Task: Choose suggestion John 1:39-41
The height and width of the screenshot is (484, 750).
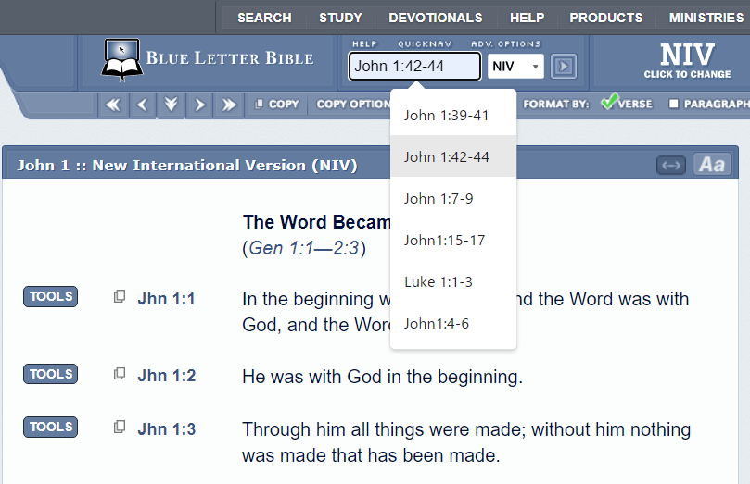Action: [x=453, y=115]
